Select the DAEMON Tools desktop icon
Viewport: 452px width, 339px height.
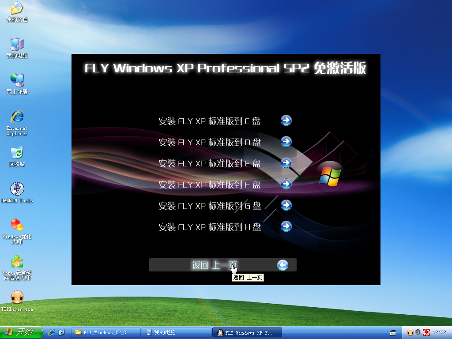[17, 192]
